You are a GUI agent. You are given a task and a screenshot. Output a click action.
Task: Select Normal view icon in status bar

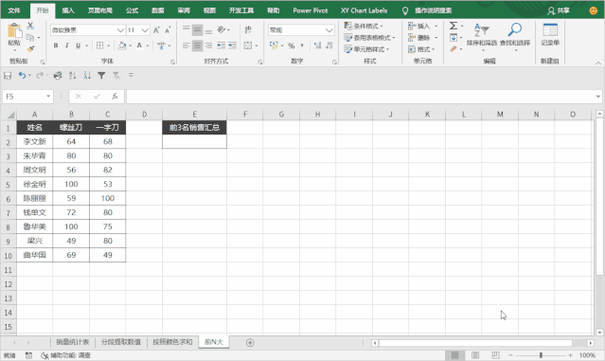click(x=454, y=354)
